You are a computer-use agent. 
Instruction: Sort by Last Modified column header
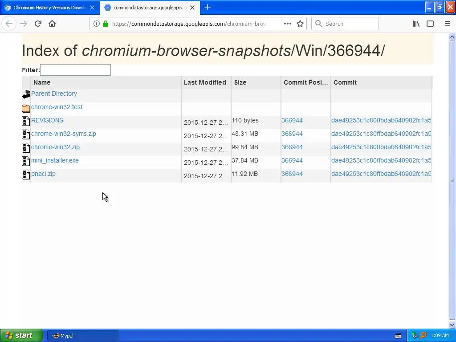(x=206, y=82)
